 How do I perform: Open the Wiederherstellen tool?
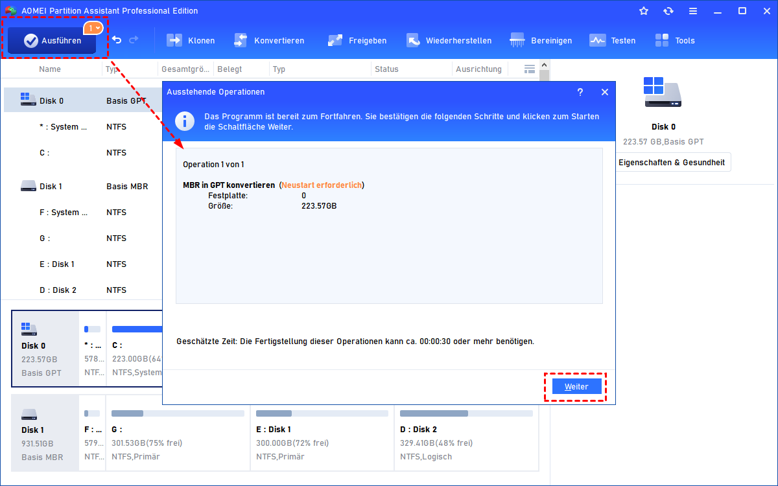(x=449, y=41)
